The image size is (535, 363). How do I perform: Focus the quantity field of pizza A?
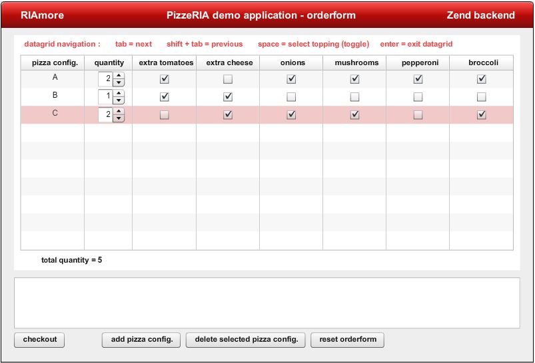(105, 79)
